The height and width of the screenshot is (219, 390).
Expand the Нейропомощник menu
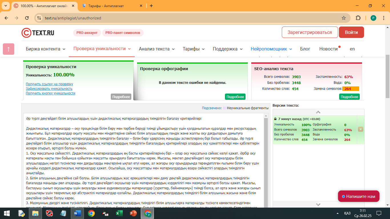272,49
